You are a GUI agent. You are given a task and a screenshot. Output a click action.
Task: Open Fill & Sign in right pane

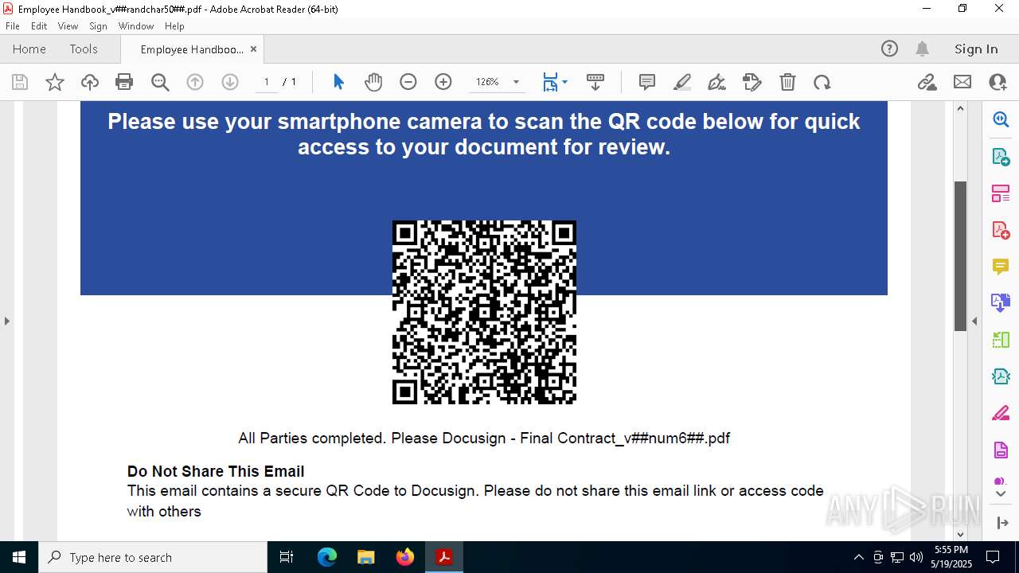point(1001,413)
